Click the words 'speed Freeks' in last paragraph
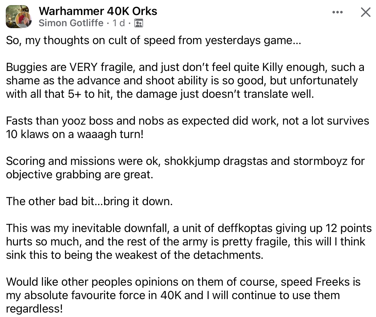The image size is (376, 317). [x=315, y=282]
